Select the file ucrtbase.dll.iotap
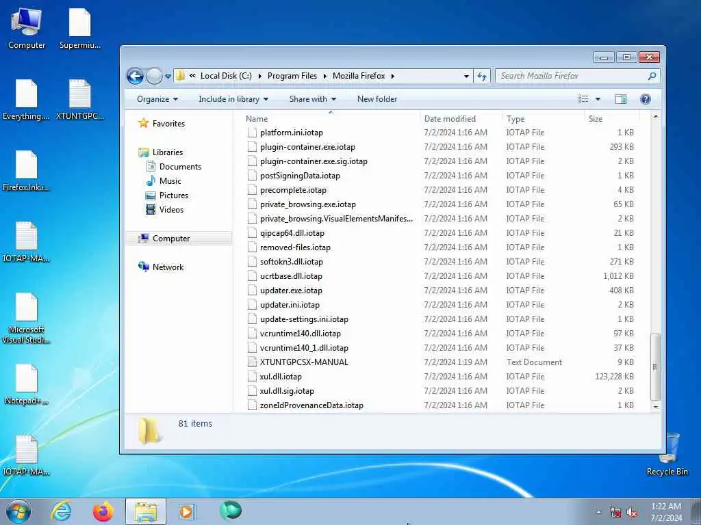This screenshot has height=525, width=701. pyautogui.click(x=291, y=276)
